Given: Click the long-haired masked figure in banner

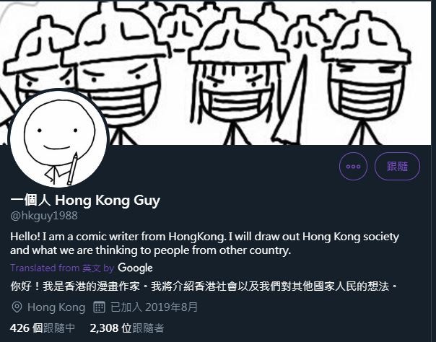Looking at the screenshot, I should pyautogui.click(x=236, y=78).
